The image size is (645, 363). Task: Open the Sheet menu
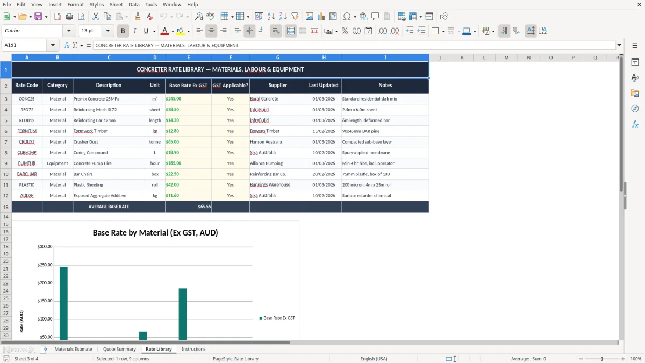[x=116, y=4]
